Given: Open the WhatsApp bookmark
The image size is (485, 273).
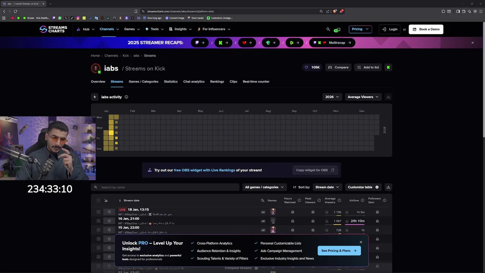Looking at the screenshot, I should pyautogui.click(x=60, y=18).
